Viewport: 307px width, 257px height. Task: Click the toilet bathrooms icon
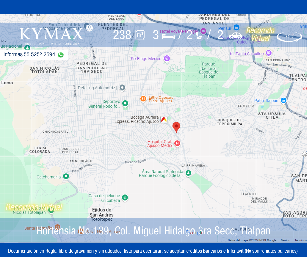(x=199, y=36)
